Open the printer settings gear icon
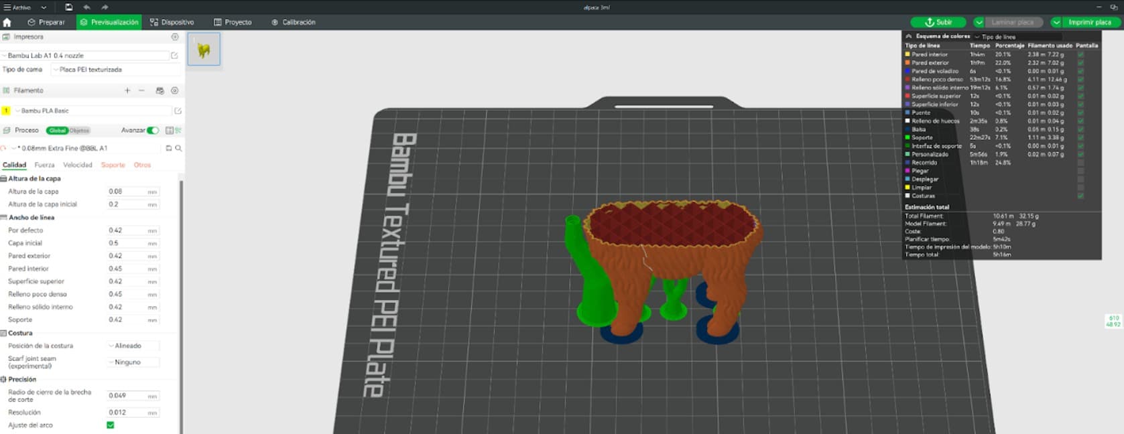Screen dimensions: 1124x434 point(175,37)
